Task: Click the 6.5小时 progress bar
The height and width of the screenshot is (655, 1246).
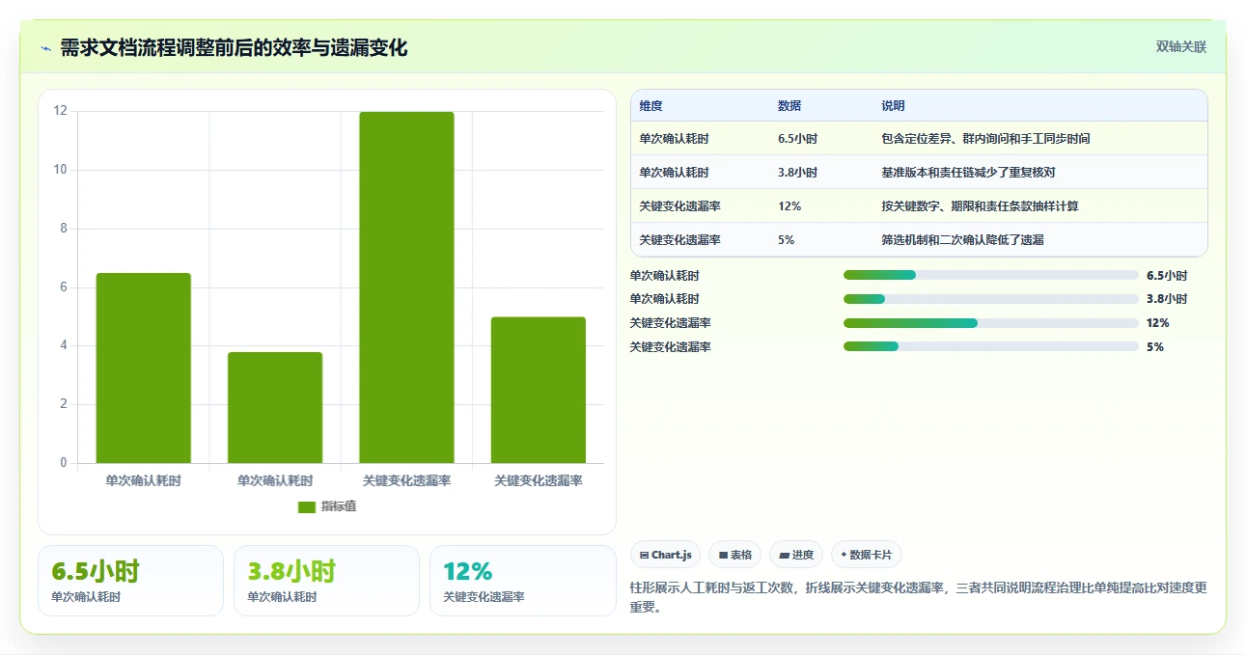Action: (x=991, y=275)
